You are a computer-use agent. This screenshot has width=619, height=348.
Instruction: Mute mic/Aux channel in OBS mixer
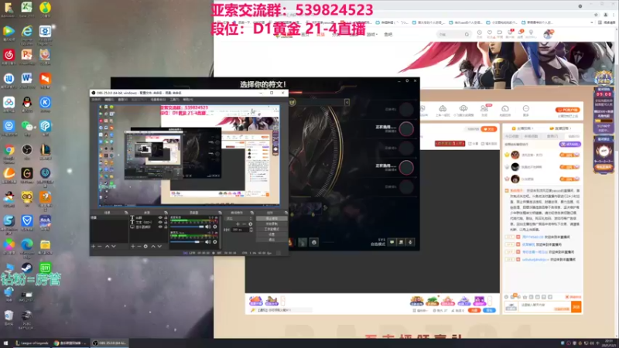[x=208, y=242]
